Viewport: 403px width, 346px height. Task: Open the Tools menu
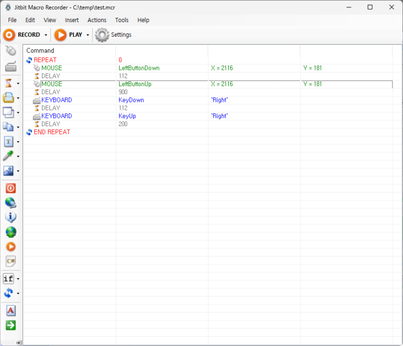[122, 20]
